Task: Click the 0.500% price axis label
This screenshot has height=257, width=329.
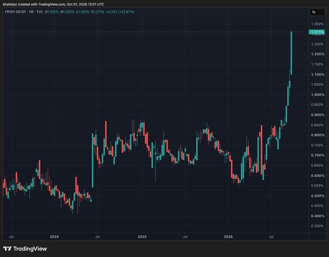Action: (318, 196)
